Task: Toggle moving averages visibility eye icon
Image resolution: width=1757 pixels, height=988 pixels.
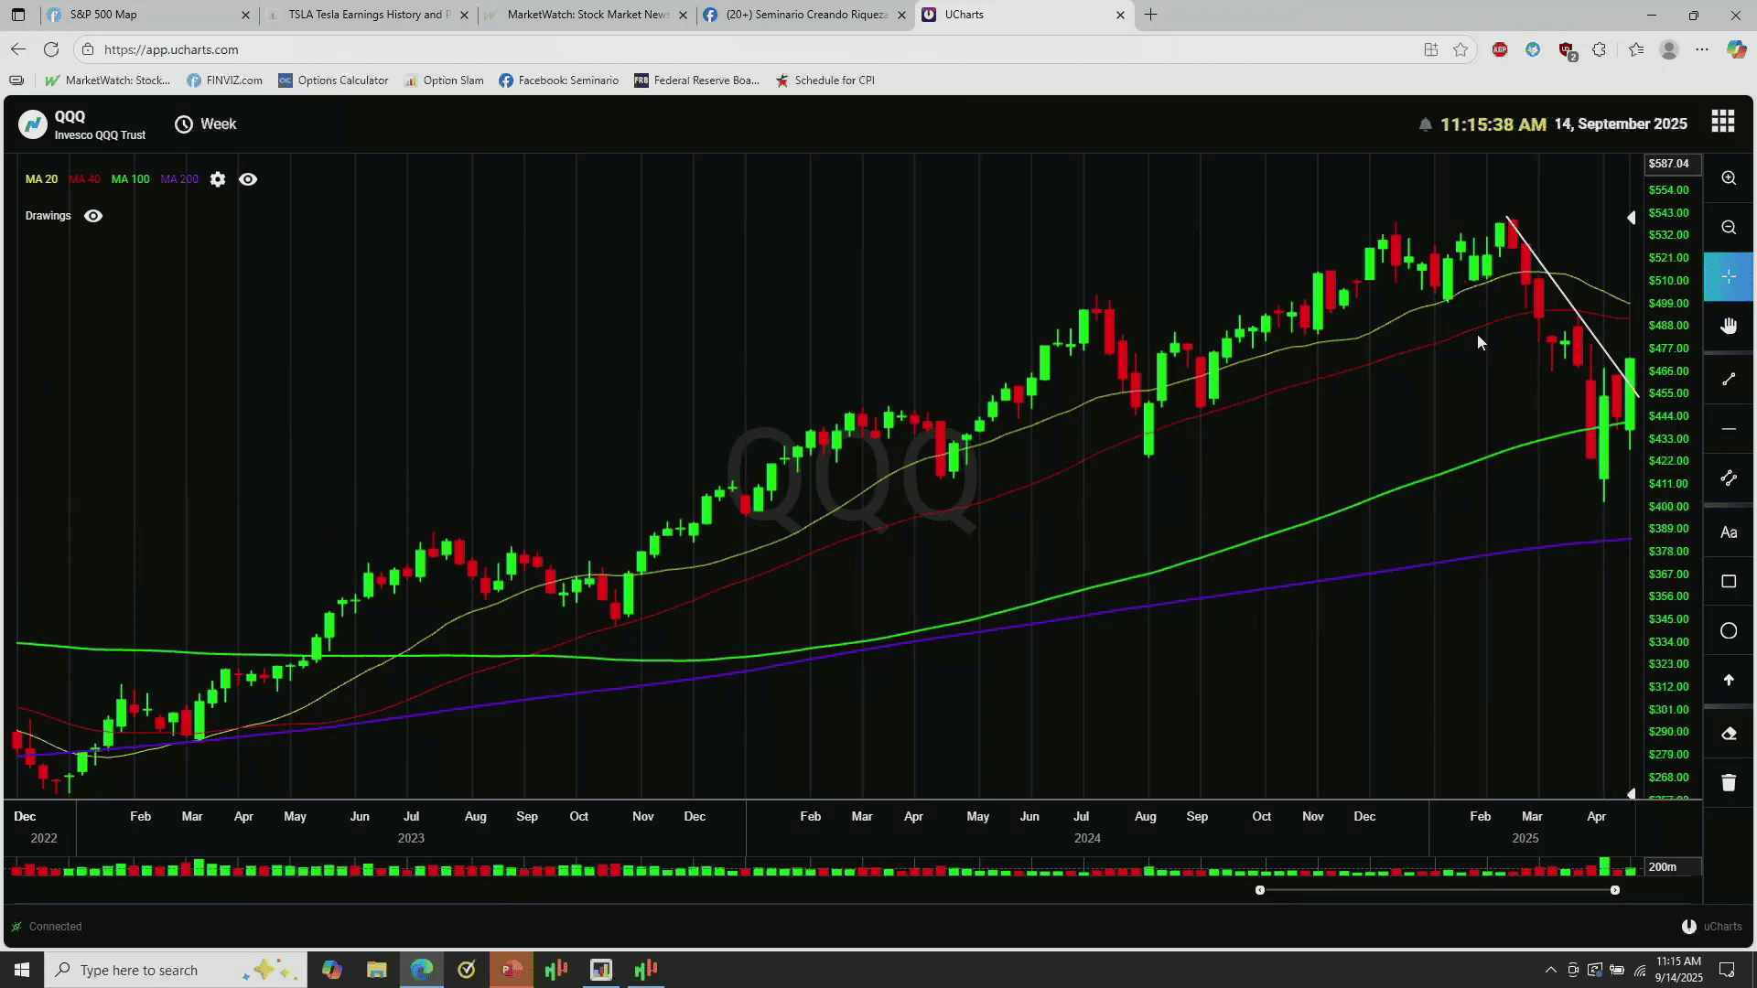Action: 248,179
